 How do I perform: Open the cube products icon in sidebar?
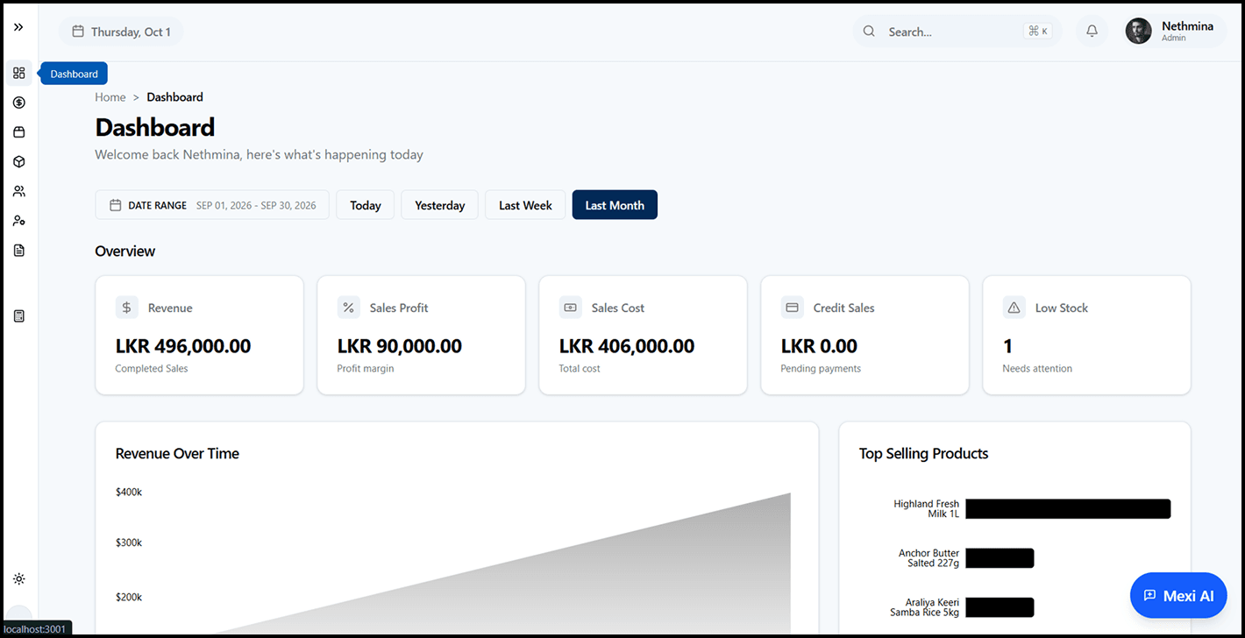point(19,162)
